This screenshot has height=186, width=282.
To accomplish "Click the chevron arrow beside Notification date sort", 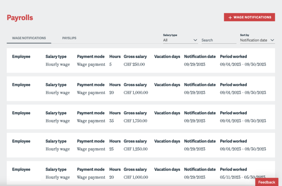I will click(x=272, y=40).
